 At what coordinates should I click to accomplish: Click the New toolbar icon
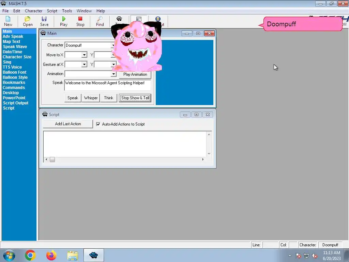pyautogui.click(x=8, y=21)
